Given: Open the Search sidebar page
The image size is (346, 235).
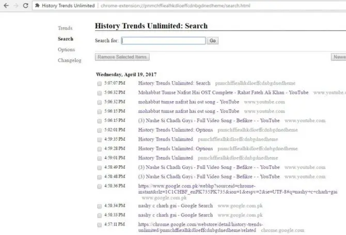Looking at the screenshot, I should [66, 39].
